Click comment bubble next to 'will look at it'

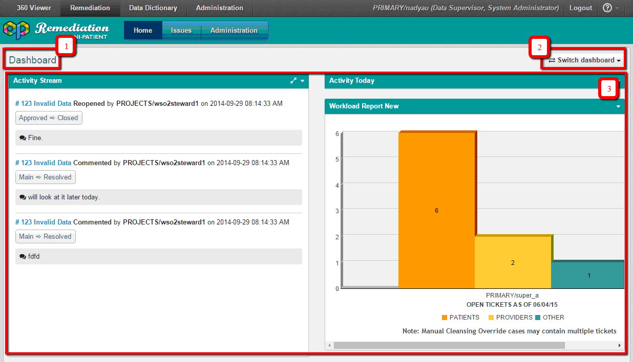click(x=23, y=197)
